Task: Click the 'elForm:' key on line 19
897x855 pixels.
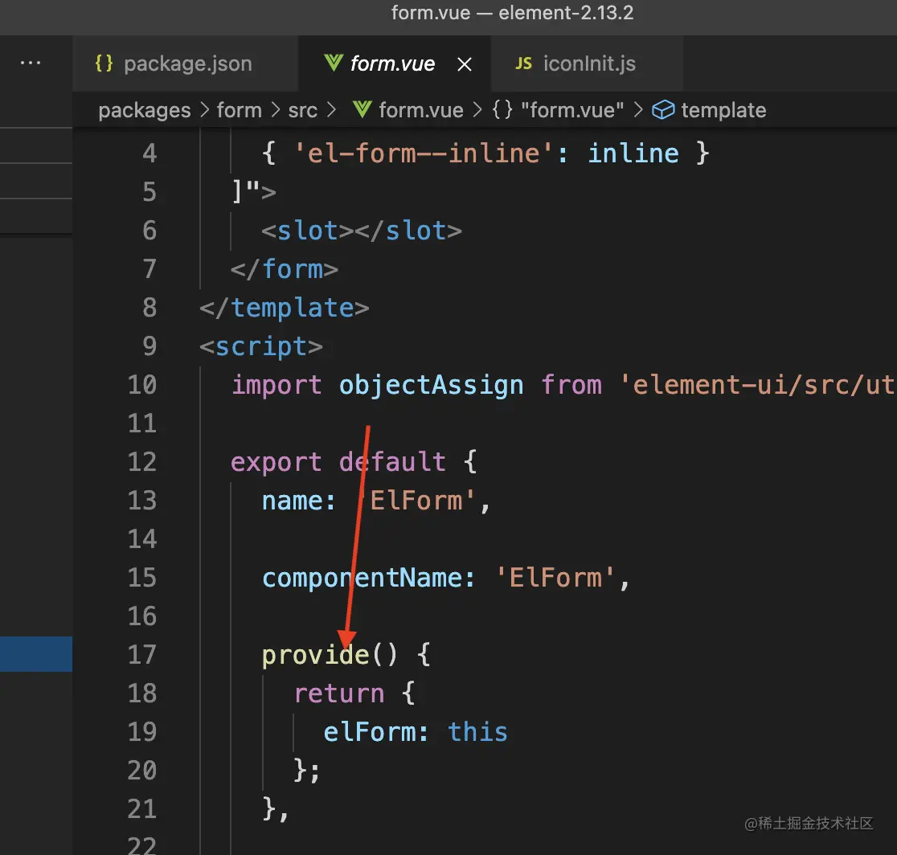Action: tap(376, 731)
